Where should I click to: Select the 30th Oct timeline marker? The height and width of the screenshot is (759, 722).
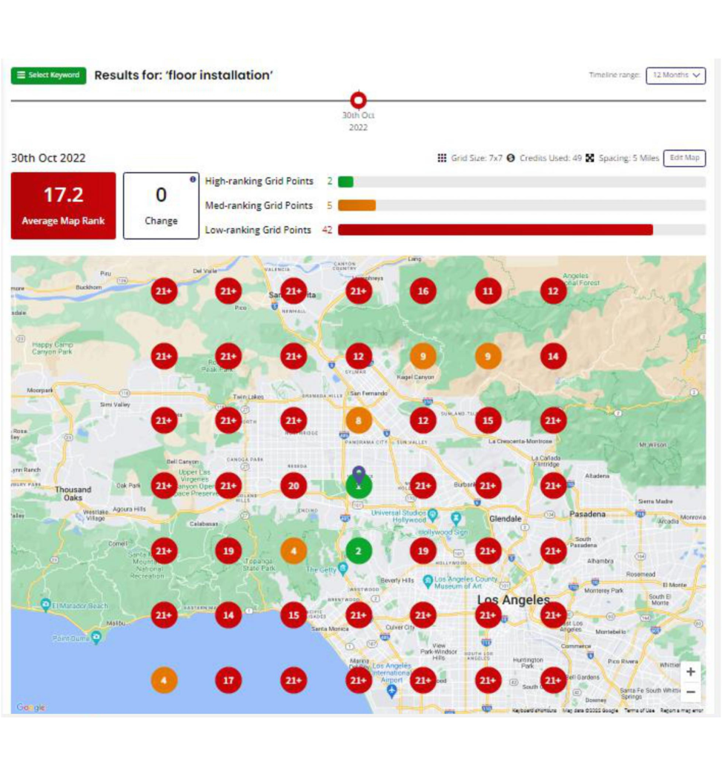359,100
